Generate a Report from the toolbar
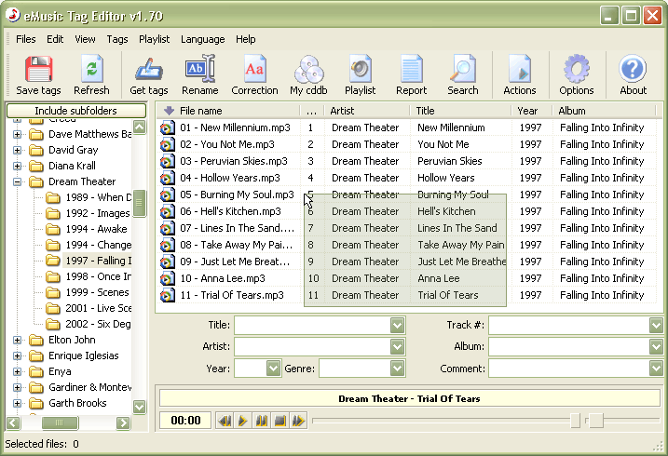This screenshot has height=456, width=668. tap(411, 74)
